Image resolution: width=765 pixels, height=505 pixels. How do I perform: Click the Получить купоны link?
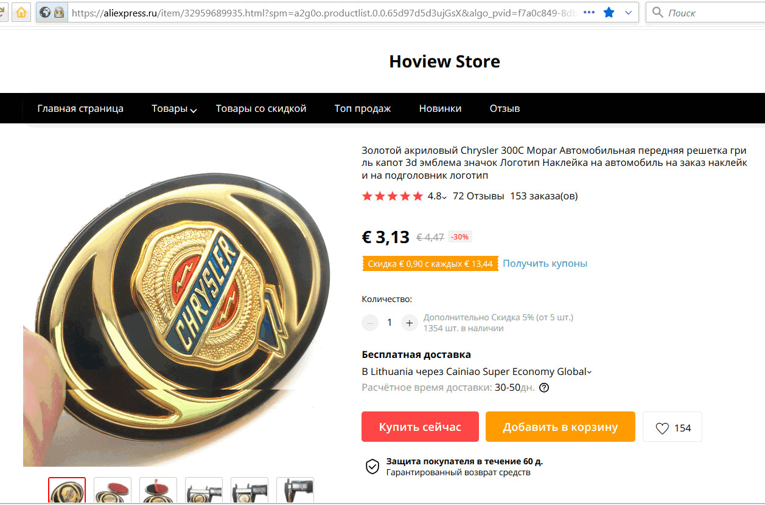point(545,263)
